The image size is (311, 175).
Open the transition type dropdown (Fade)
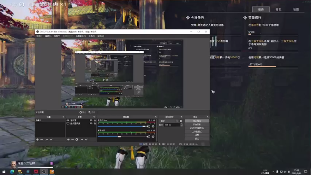tap(169, 121)
